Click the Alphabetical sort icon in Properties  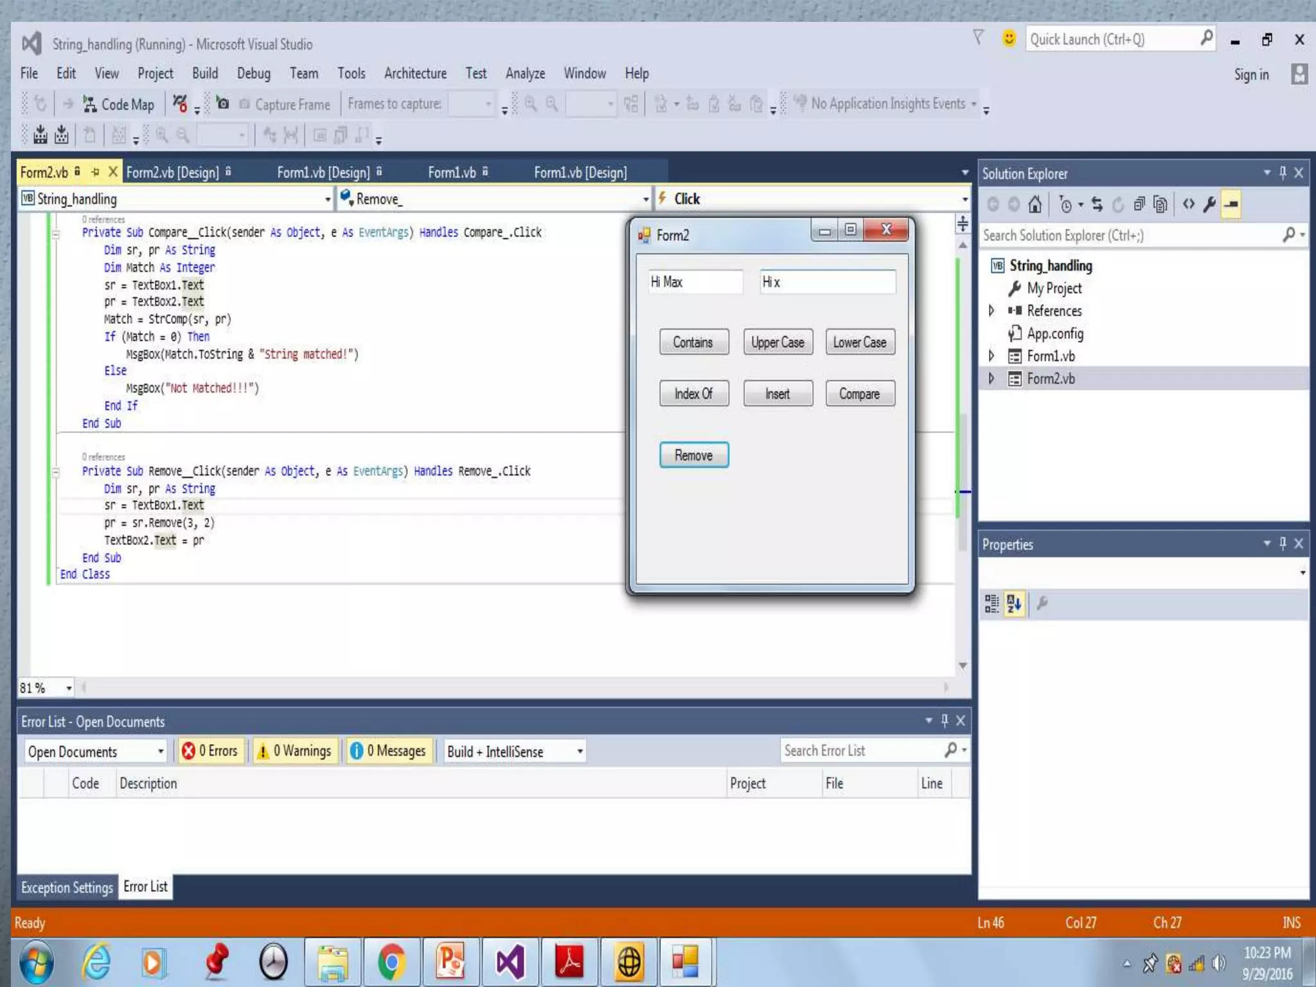tap(1014, 603)
